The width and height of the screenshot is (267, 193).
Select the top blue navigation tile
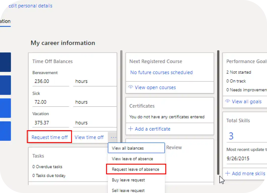click(6, 62)
